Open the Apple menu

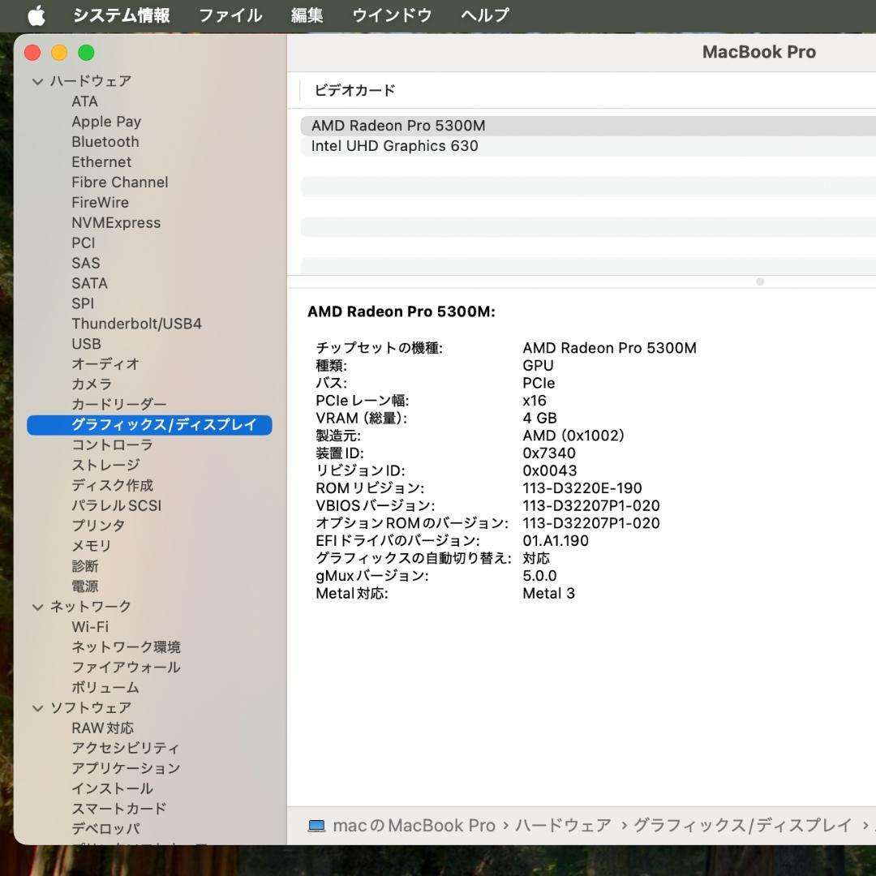(36, 15)
